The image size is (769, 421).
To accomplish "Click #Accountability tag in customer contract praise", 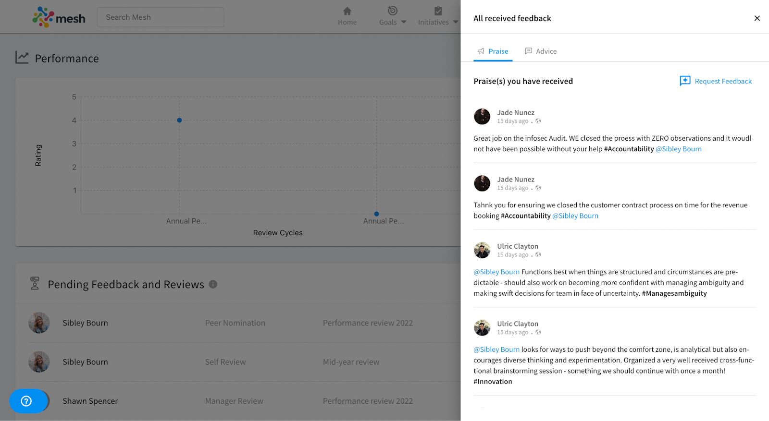I will coord(526,216).
